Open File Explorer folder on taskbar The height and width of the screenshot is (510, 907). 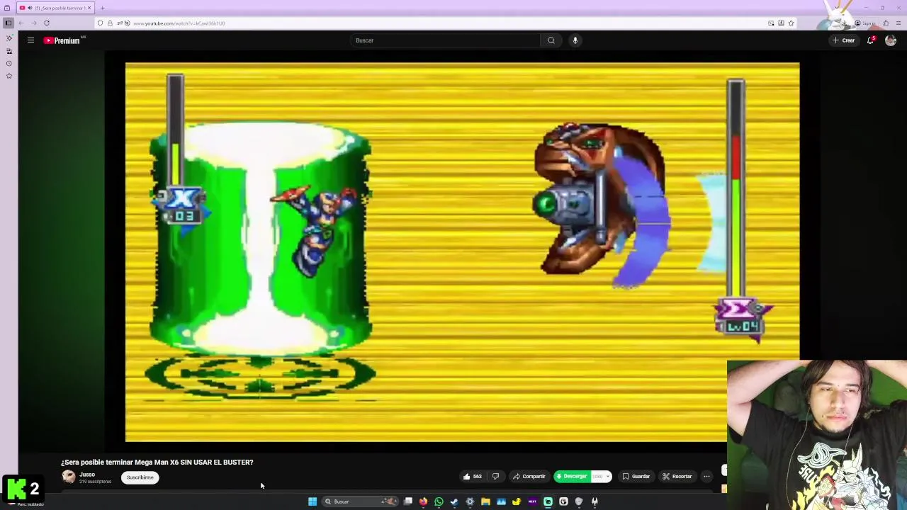485,501
